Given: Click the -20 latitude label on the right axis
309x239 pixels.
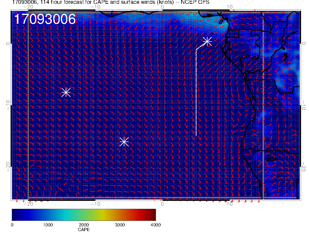Looking at the screenshot, I should (304, 167).
